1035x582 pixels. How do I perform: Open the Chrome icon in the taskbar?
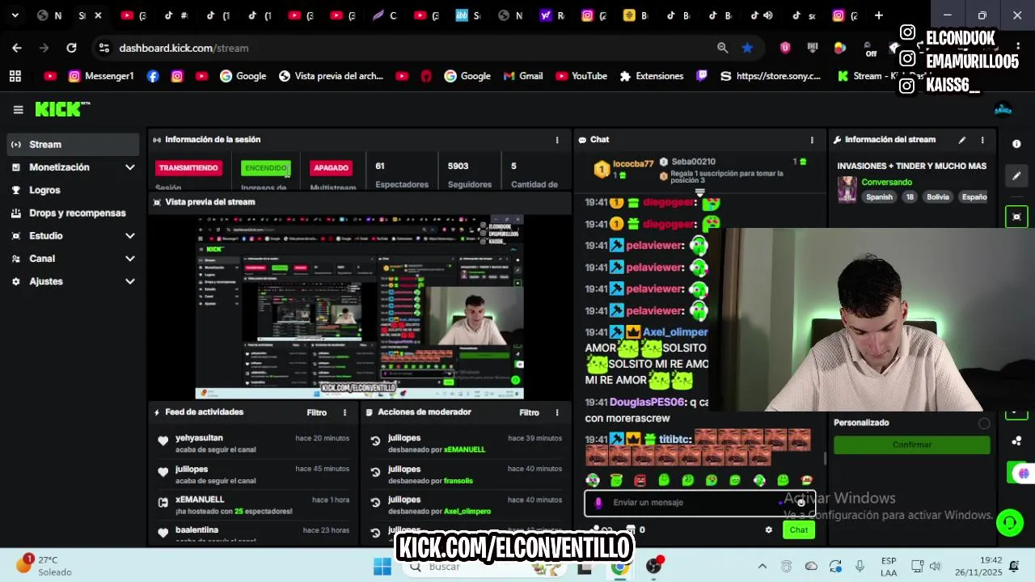pyautogui.click(x=619, y=567)
